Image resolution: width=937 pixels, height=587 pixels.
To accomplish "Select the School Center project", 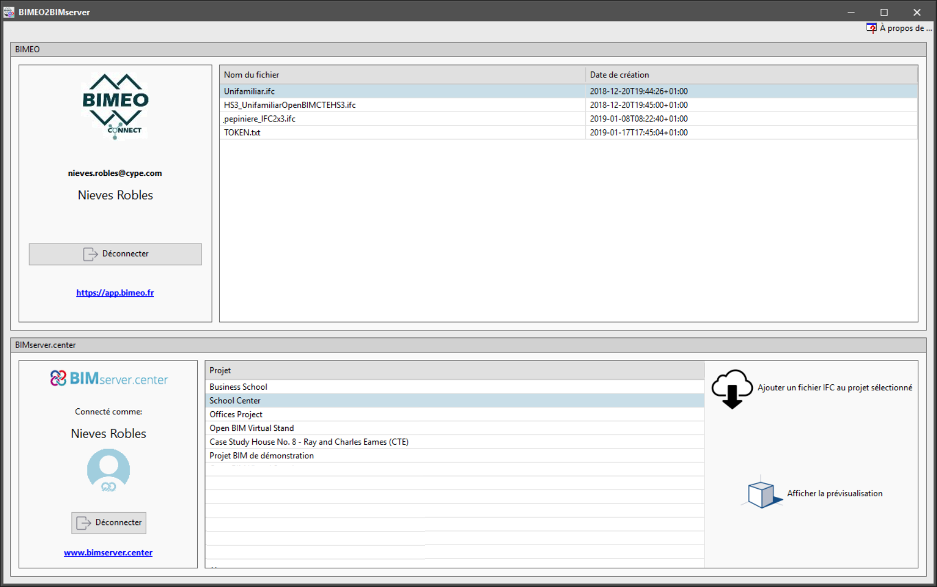I will (x=454, y=401).
